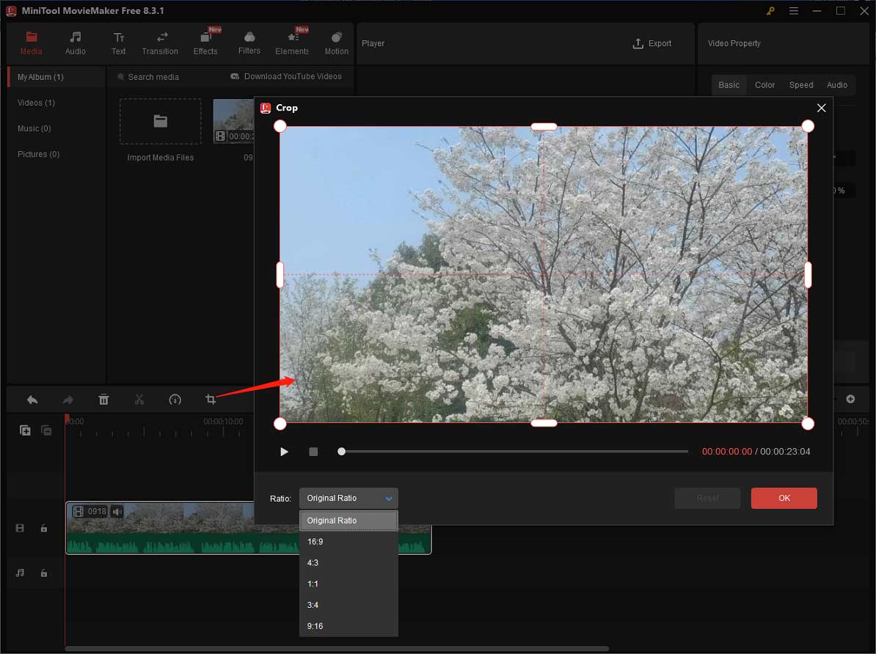The width and height of the screenshot is (876, 654).
Task: Switch to the Transition tab
Action: 160,43
